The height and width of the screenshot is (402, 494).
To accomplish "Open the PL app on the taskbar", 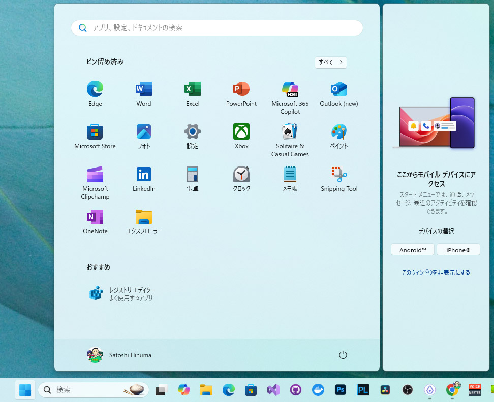I will pyautogui.click(x=363, y=390).
